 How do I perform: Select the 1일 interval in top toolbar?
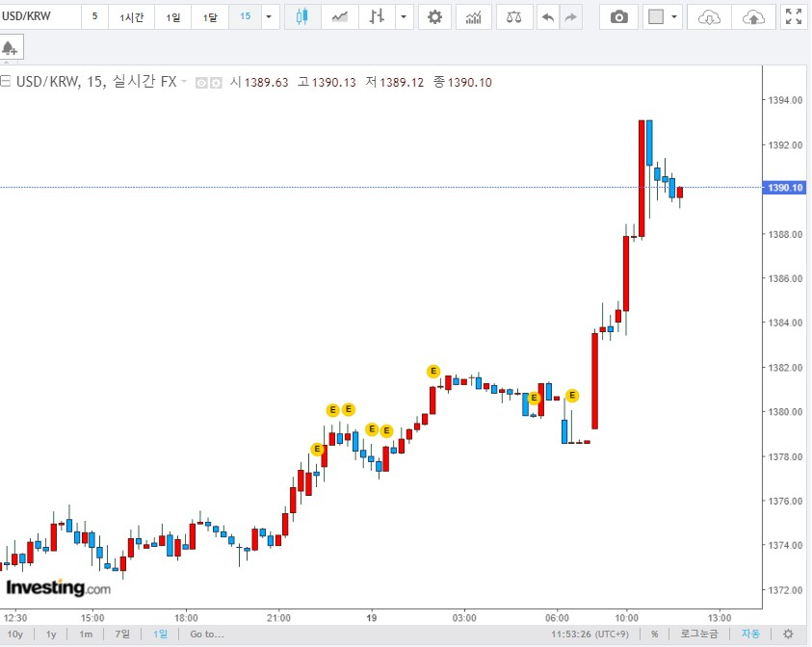click(x=173, y=17)
